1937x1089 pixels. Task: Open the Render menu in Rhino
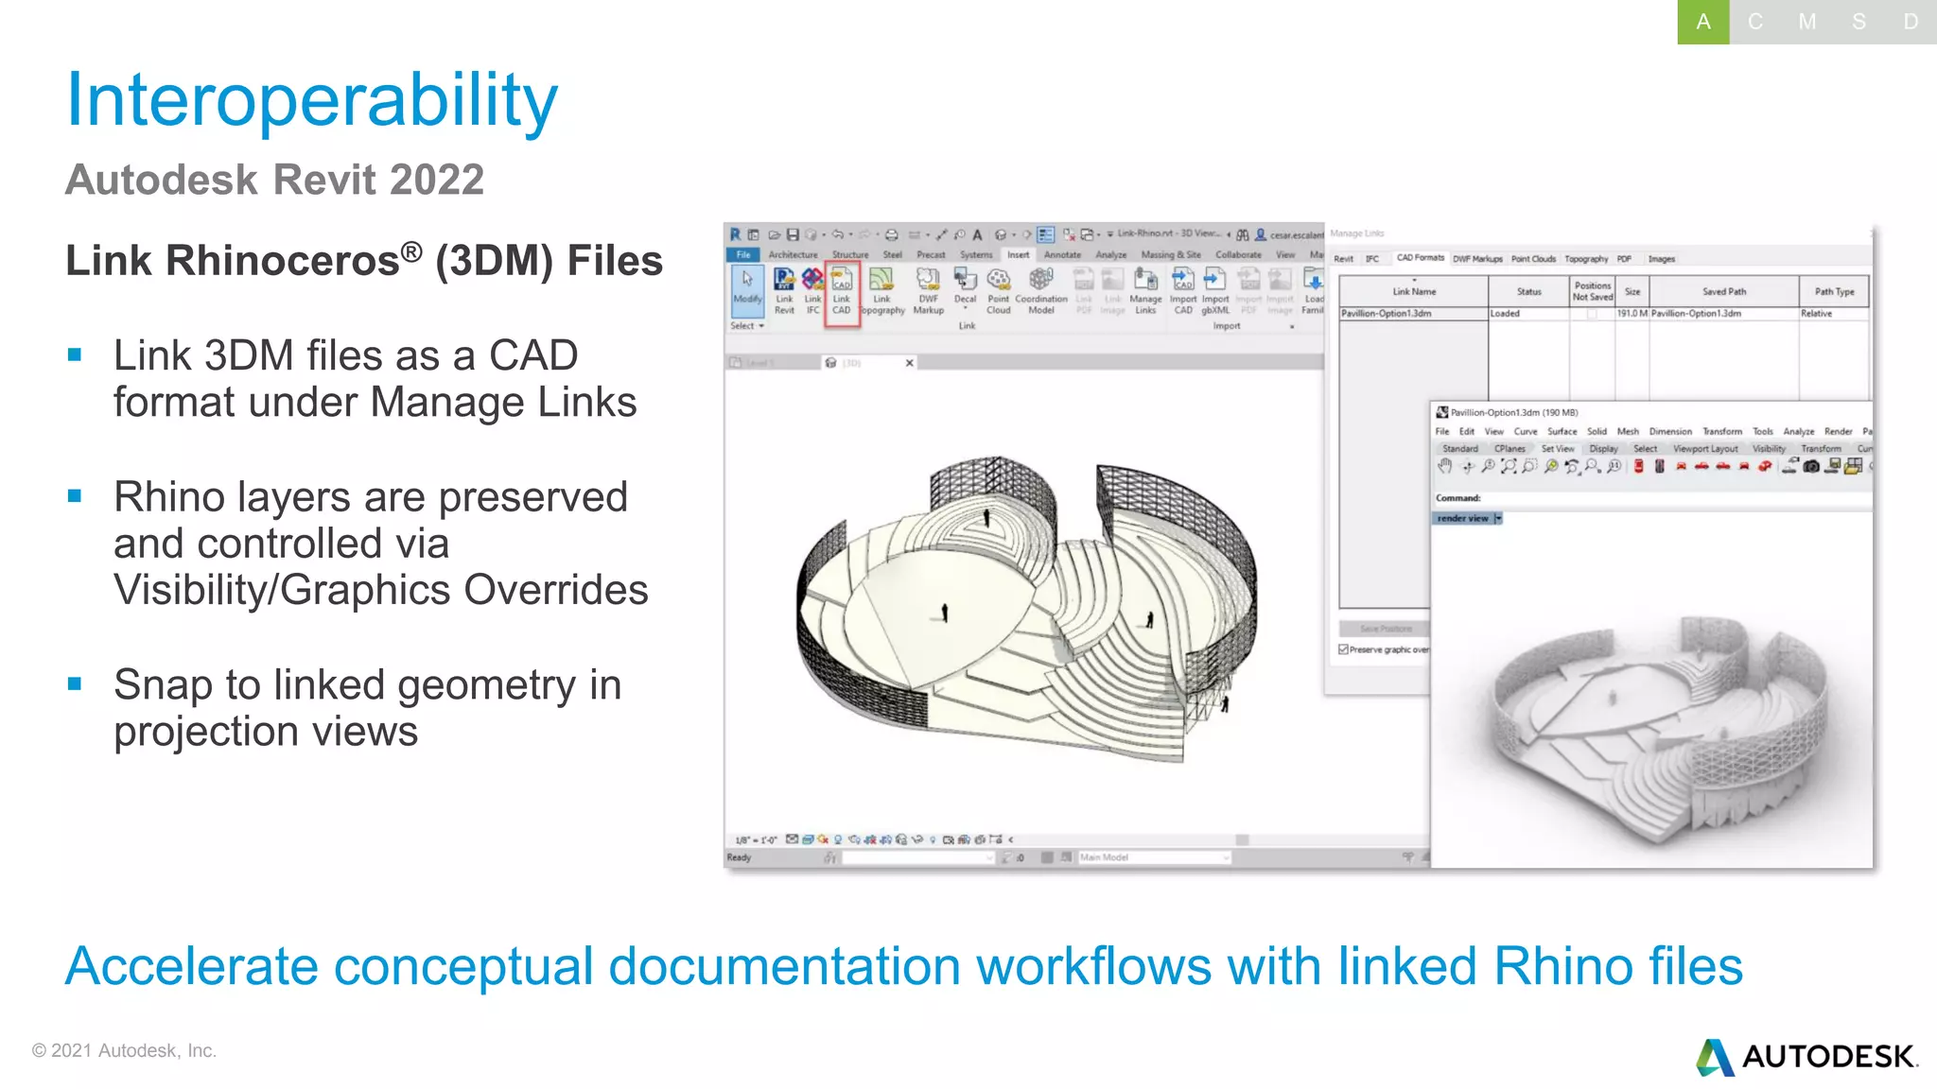[x=1838, y=431]
